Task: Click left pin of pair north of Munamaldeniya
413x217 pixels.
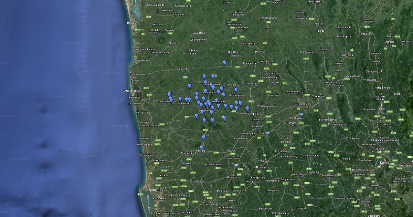Action: pos(204,76)
